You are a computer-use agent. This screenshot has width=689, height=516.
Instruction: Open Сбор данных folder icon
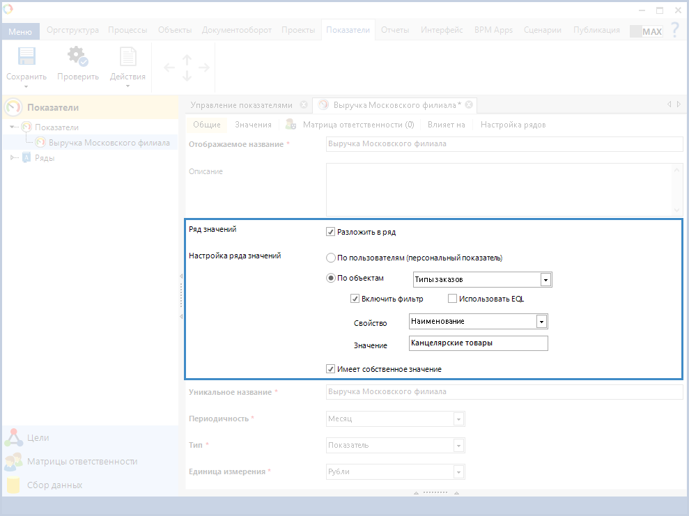[14, 485]
